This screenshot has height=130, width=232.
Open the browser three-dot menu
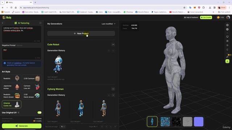[229, 8]
